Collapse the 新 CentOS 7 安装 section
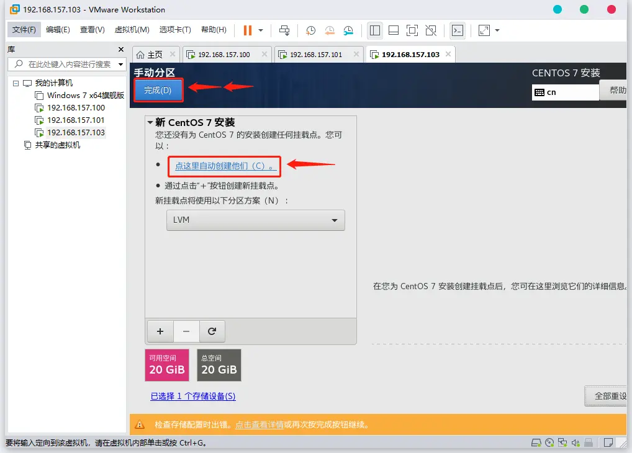The image size is (632, 453). coord(150,122)
